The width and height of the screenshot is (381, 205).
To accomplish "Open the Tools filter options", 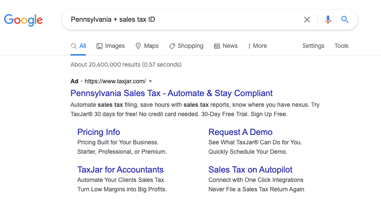I will coord(341,46).
